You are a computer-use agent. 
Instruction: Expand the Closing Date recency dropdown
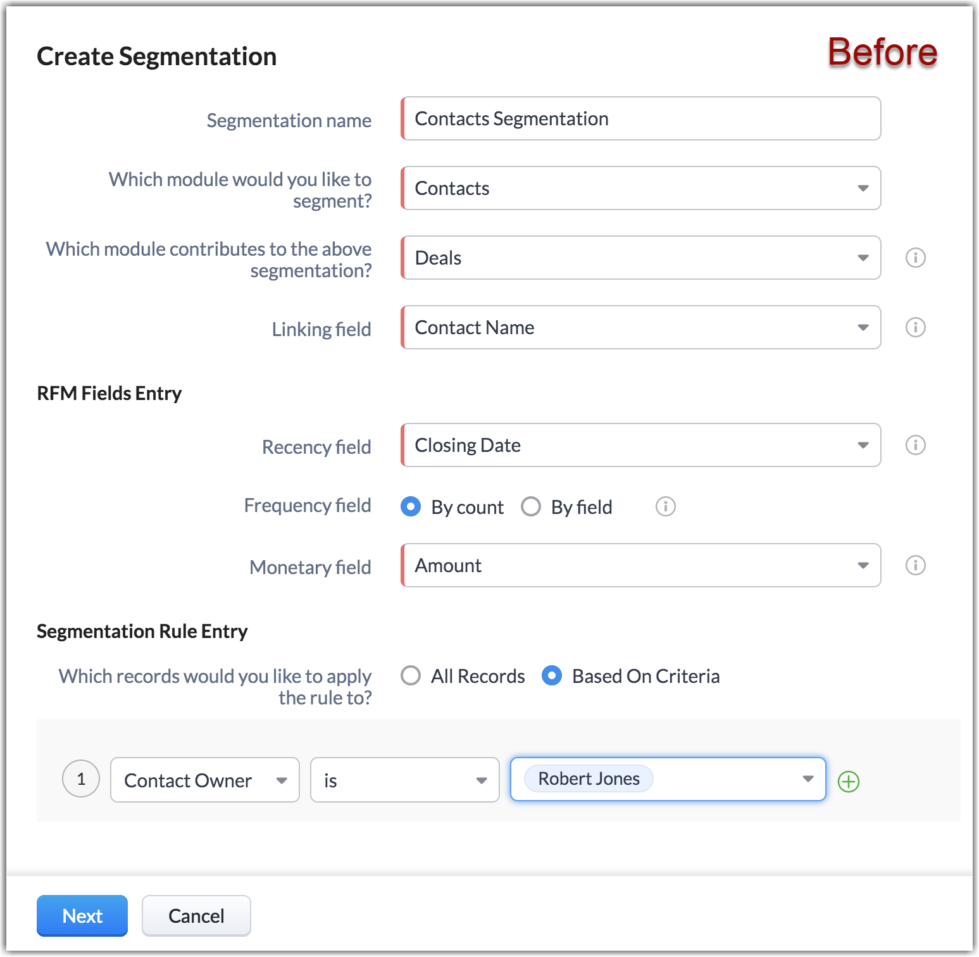641,445
